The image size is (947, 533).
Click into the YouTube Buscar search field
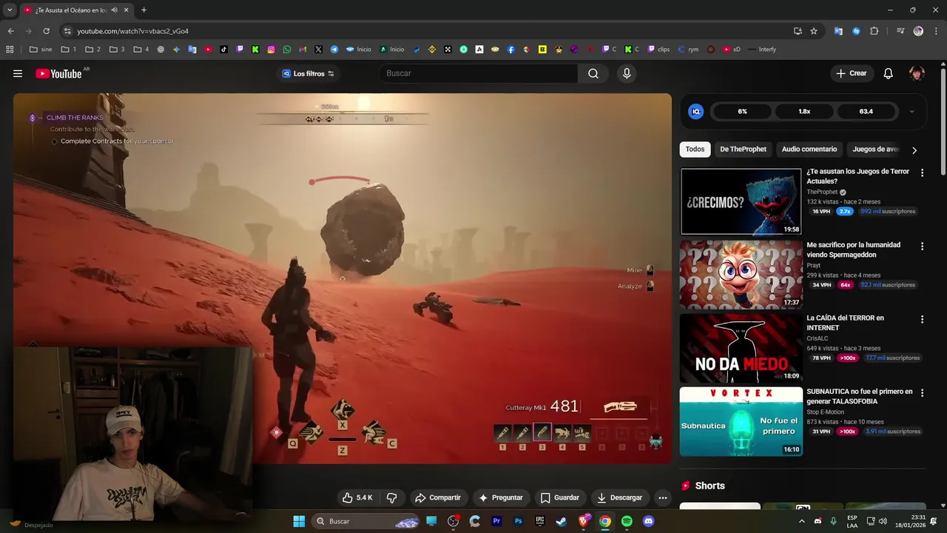[x=479, y=73]
